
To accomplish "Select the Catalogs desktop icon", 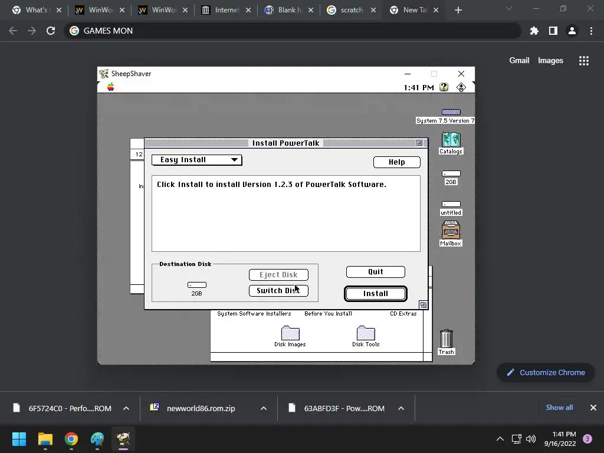I will click(451, 139).
